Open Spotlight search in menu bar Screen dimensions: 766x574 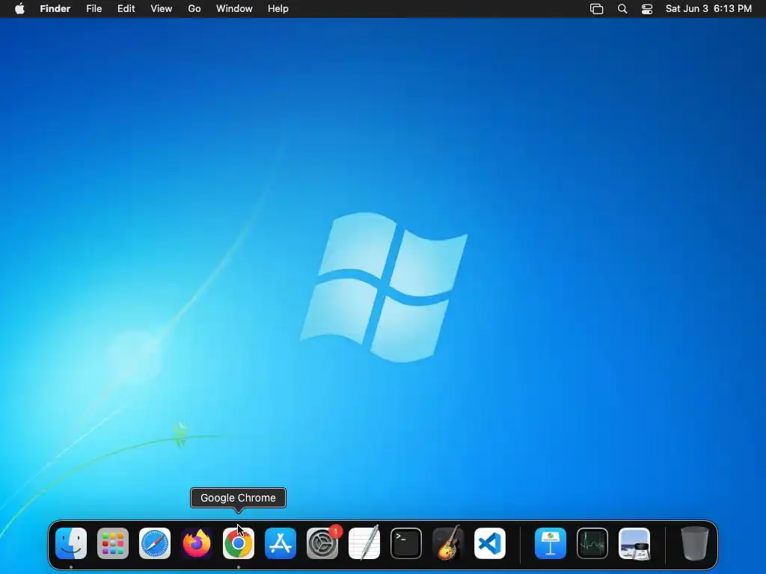point(622,9)
